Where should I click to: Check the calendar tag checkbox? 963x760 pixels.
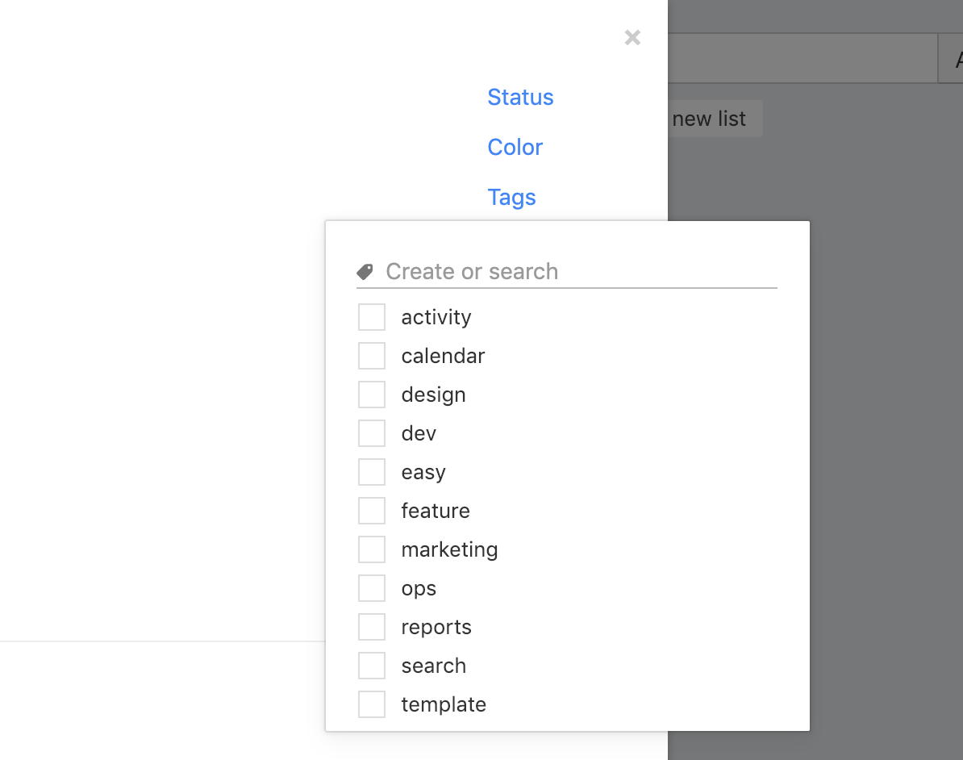click(x=372, y=356)
